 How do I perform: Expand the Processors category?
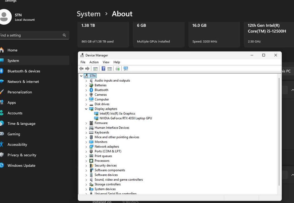click(86, 161)
